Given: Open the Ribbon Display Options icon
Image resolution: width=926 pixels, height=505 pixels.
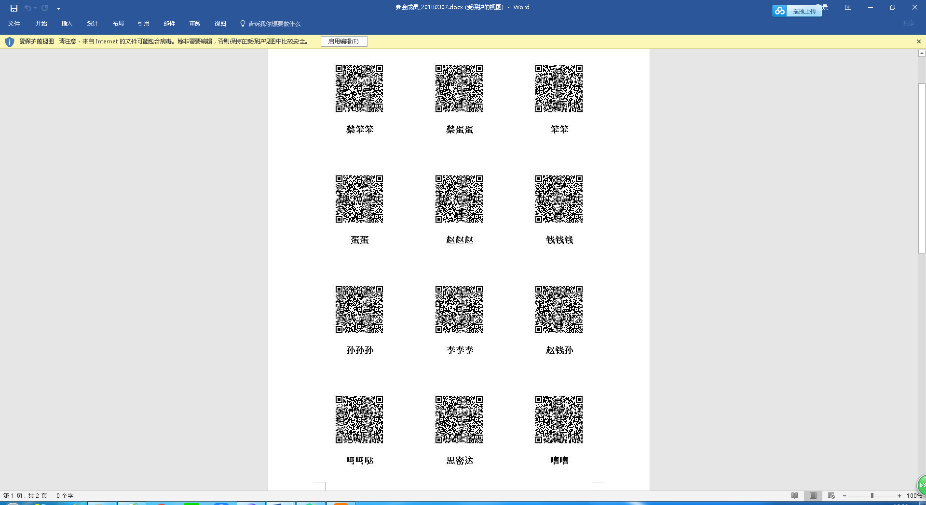Looking at the screenshot, I should coord(848,7).
